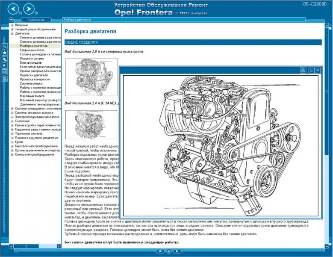Click the tree horizontal scrollbar right arrow

coord(59,246)
